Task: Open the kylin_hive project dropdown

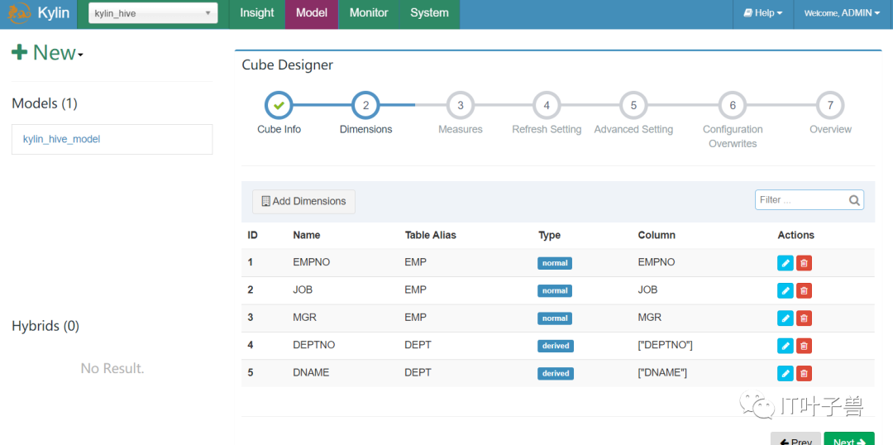Action: point(153,13)
